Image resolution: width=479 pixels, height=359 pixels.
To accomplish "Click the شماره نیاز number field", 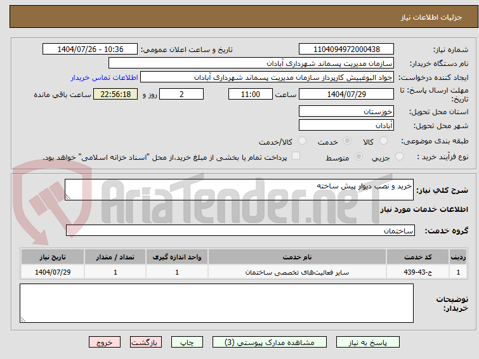I will tap(346, 49).
